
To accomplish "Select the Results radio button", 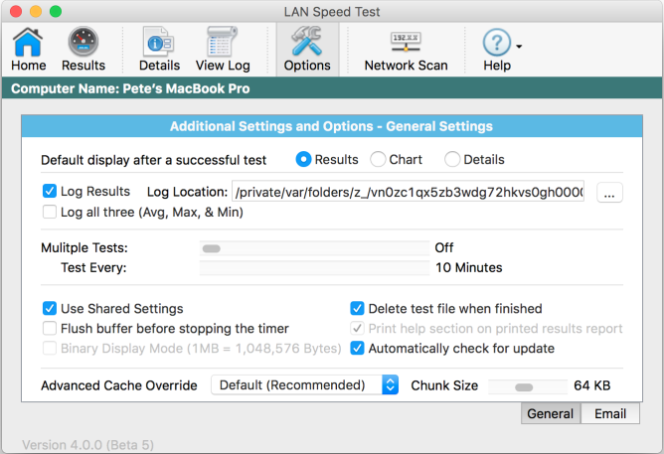I will coord(303,160).
